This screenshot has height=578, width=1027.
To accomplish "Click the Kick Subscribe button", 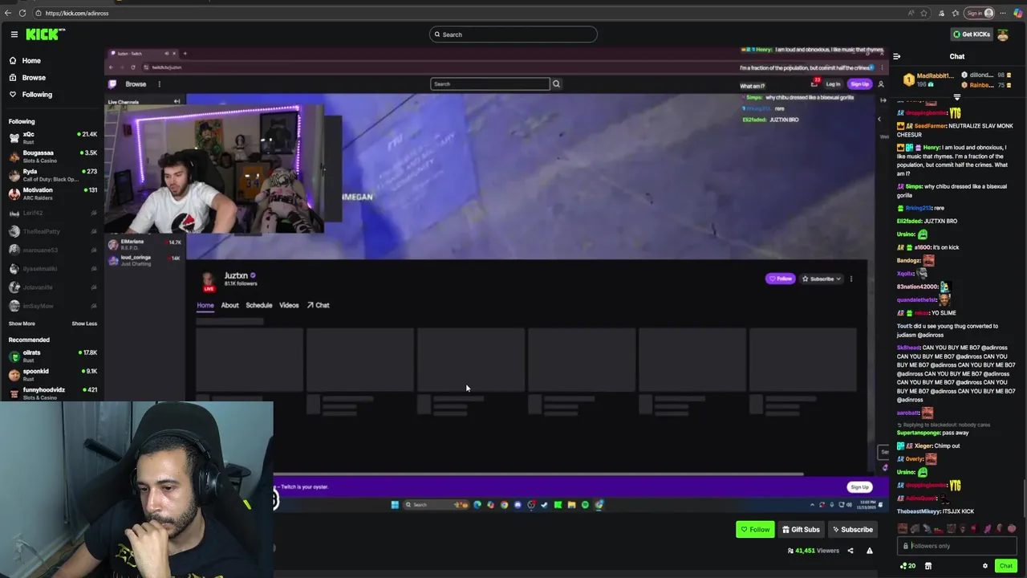I will [852, 530].
